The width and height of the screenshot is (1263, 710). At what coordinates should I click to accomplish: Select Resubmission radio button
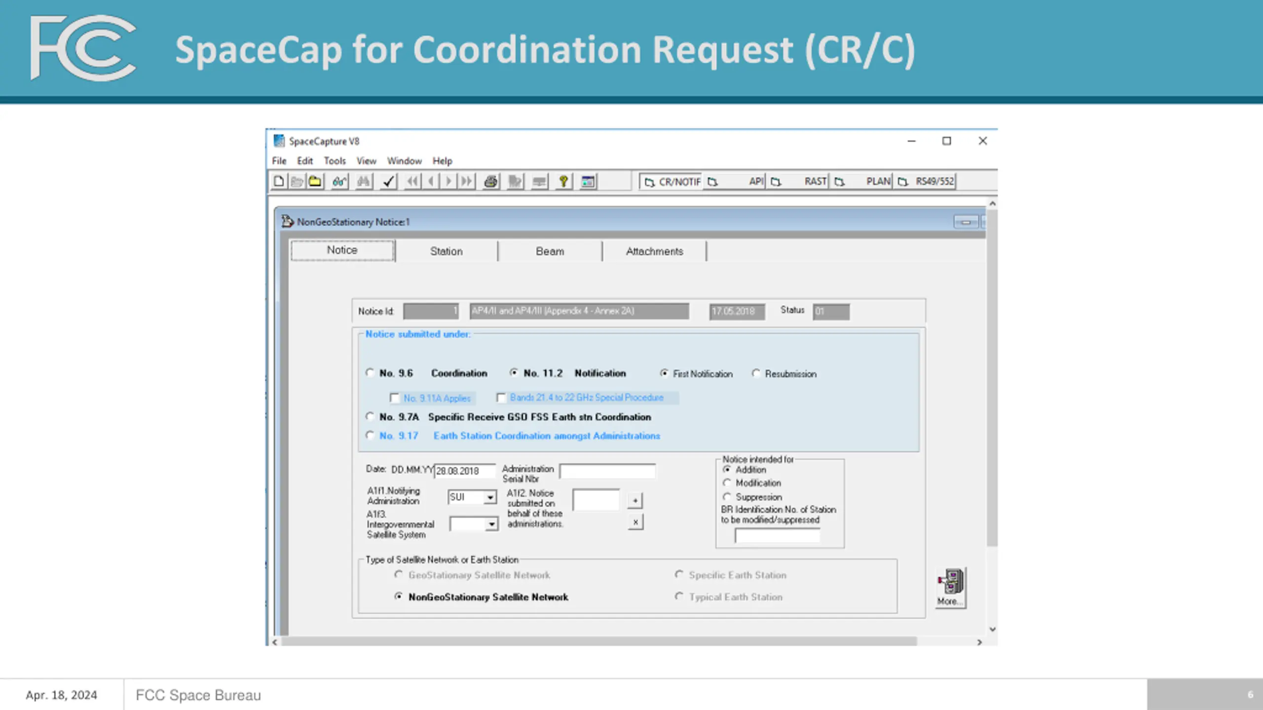pyautogui.click(x=756, y=373)
